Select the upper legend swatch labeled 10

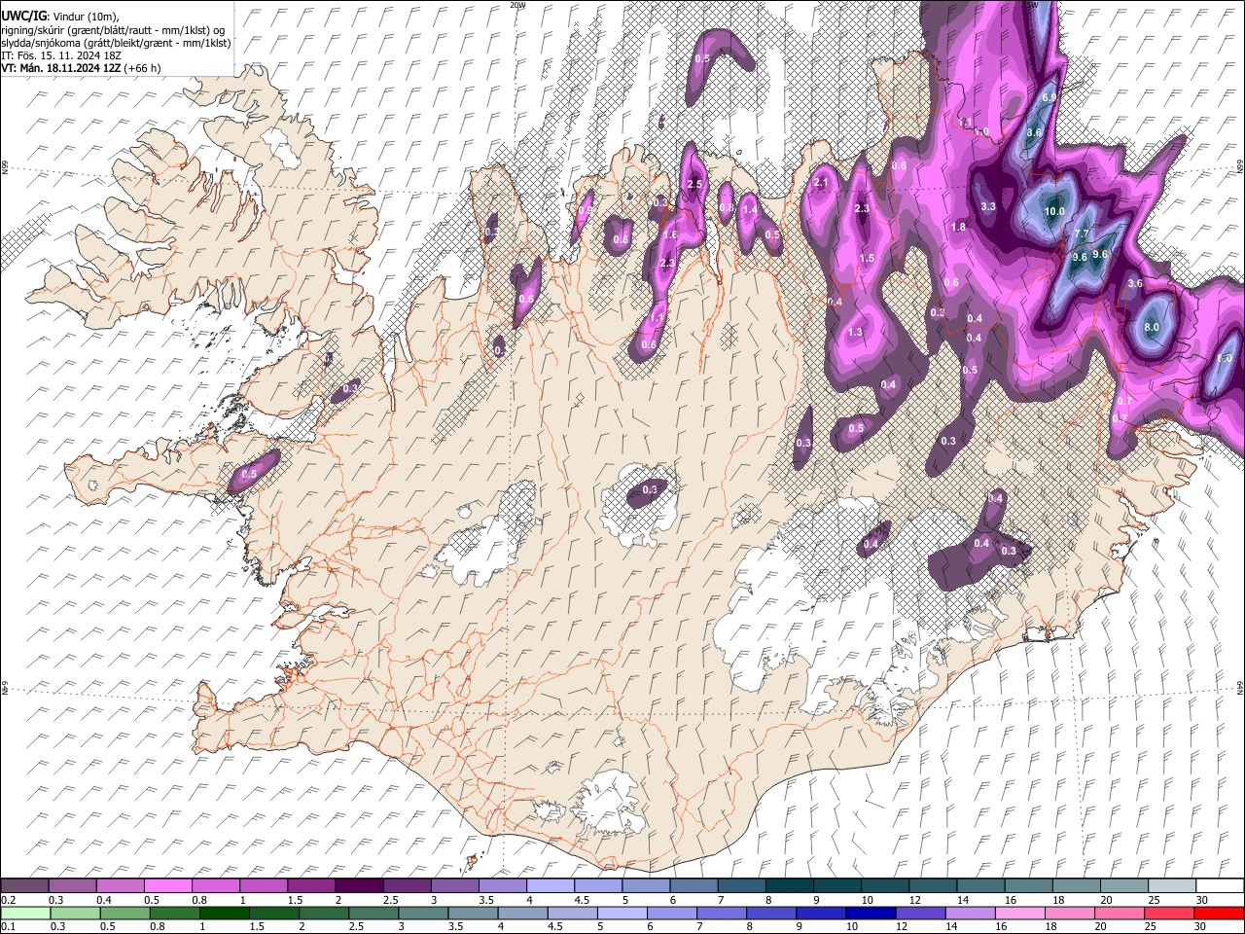click(885, 885)
